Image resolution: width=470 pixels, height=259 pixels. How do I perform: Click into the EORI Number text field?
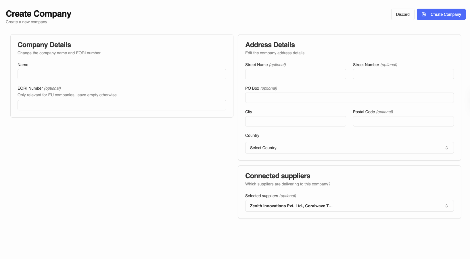tap(122, 105)
